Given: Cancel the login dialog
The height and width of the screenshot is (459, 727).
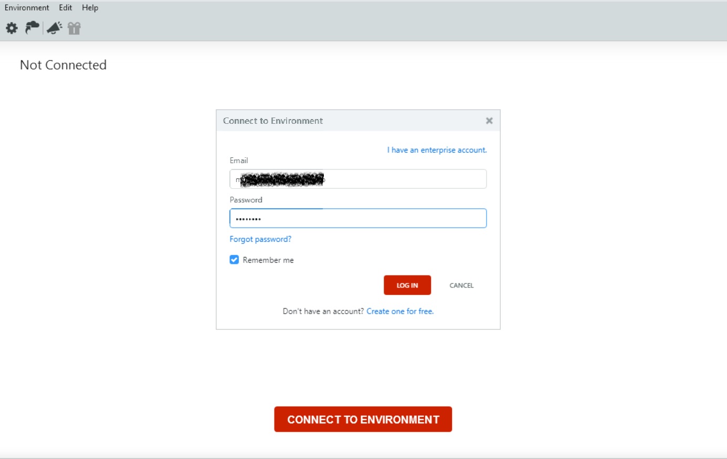Looking at the screenshot, I should click(x=461, y=285).
